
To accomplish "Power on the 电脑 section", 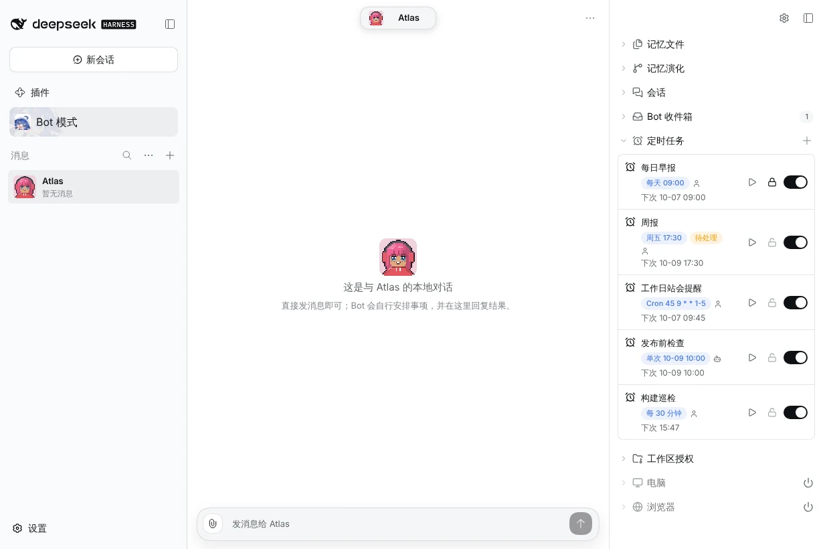I will (808, 483).
